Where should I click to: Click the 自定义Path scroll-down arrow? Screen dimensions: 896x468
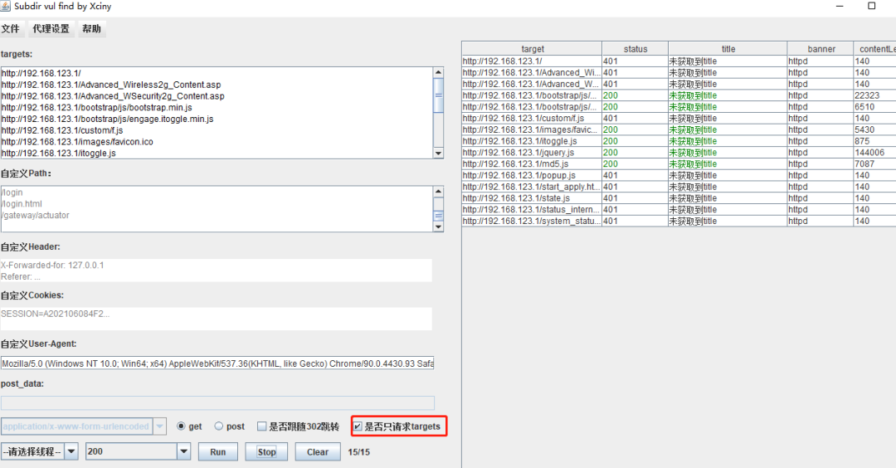tap(438, 227)
